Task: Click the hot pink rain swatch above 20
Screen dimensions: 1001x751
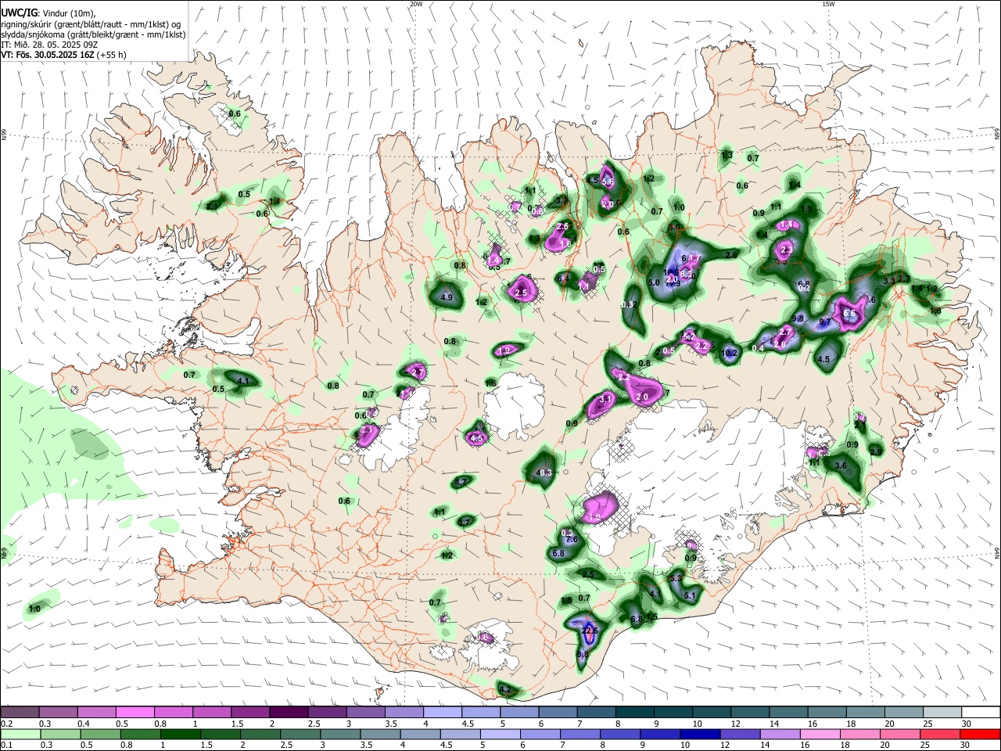Action: click(899, 734)
